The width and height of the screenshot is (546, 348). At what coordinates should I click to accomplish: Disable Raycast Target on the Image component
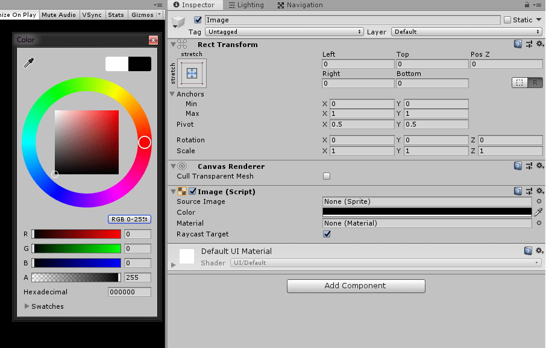tap(327, 234)
